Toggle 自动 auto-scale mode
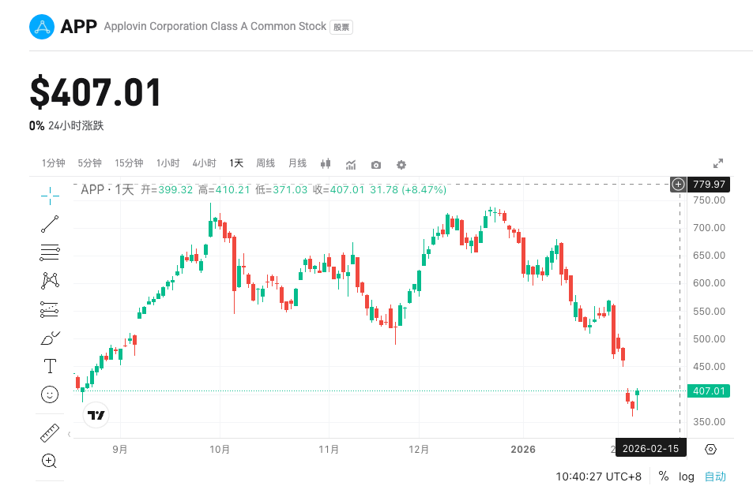The width and height of the screenshot is (753, 497). (714, 476)
